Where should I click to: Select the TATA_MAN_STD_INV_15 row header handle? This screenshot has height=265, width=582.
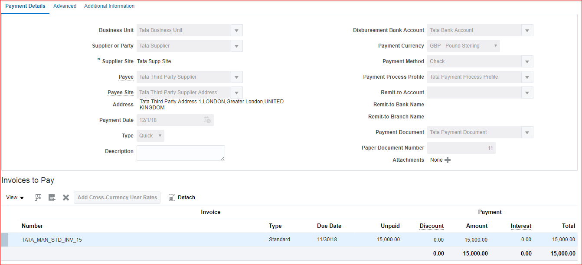click(5, 239)
